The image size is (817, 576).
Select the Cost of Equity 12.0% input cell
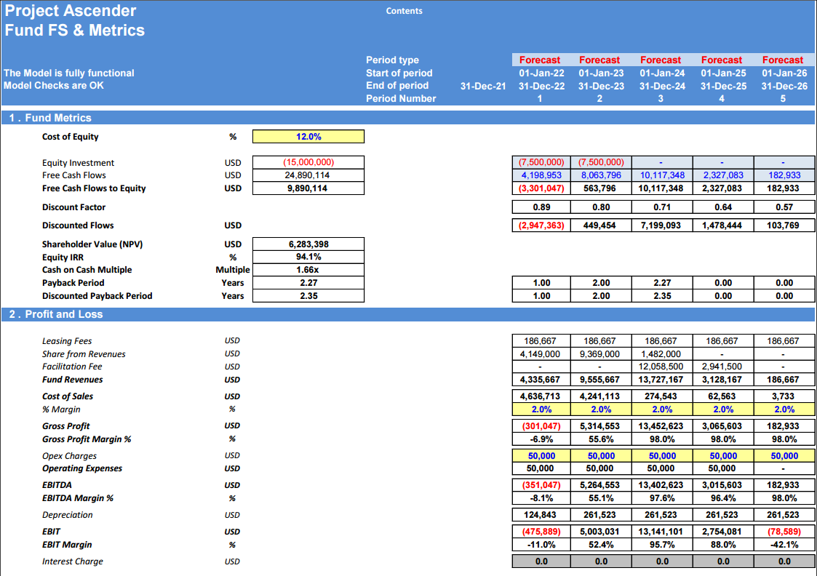[308, 137]
